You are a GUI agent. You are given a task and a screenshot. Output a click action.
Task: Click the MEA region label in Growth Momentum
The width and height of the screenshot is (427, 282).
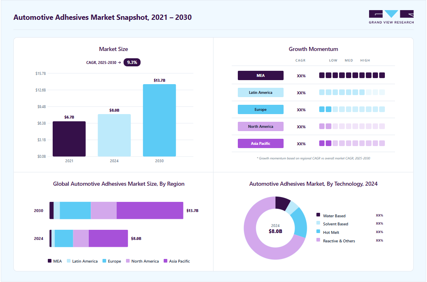coord(260,75)
